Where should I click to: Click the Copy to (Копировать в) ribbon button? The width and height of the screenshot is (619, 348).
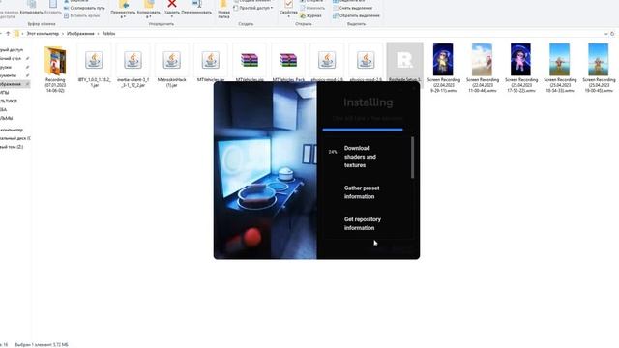(x=148, y=9)
